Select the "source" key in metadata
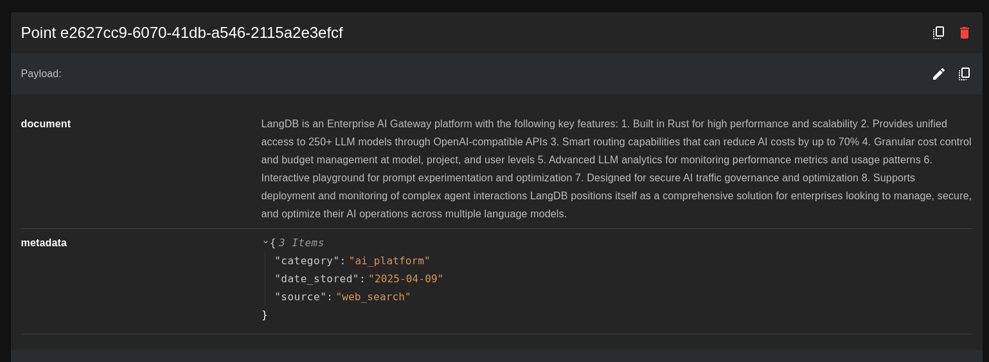 point(299,297)
